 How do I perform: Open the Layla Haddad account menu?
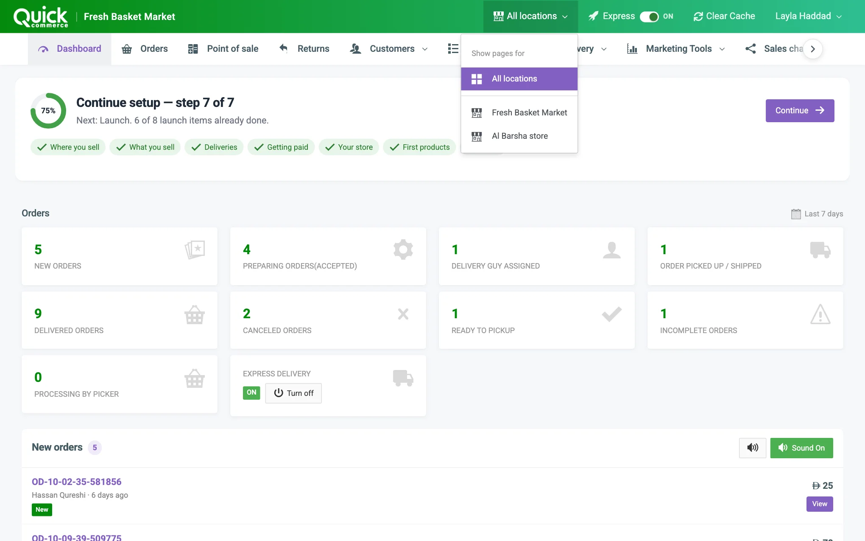(808, 16)
